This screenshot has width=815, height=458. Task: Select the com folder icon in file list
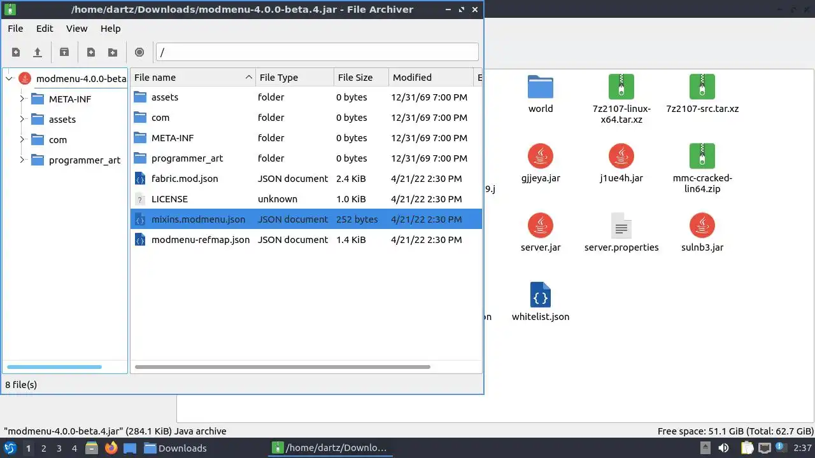140,118
